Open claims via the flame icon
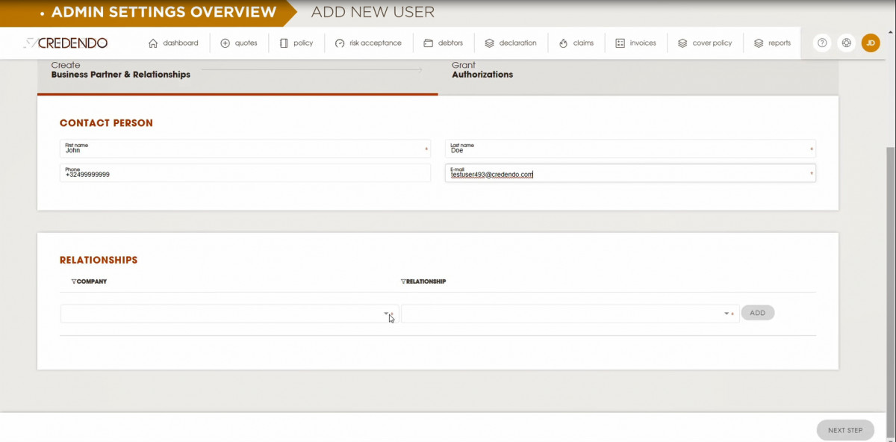This screenshot has width=896, height=442. (563, 43)
